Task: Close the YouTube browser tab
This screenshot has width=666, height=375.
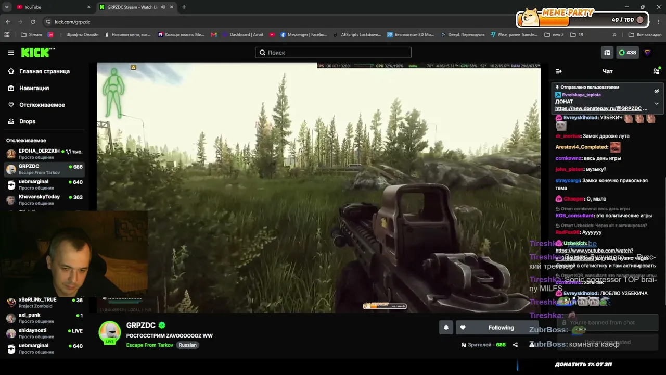Action: (x=88, y=7)
